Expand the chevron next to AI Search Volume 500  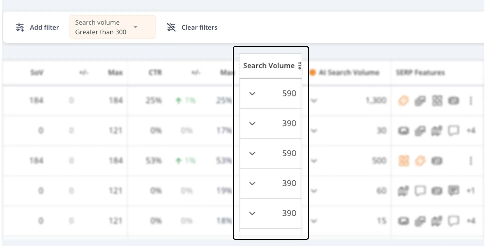pyautogui.click(x=314, y=161)
